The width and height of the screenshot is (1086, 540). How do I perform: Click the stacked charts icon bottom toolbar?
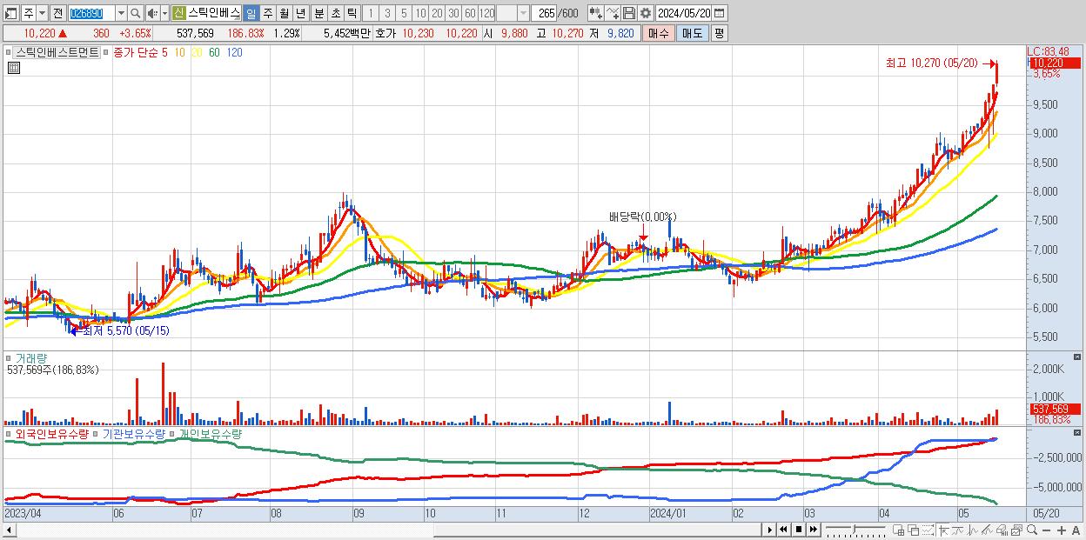point(1016,530)
